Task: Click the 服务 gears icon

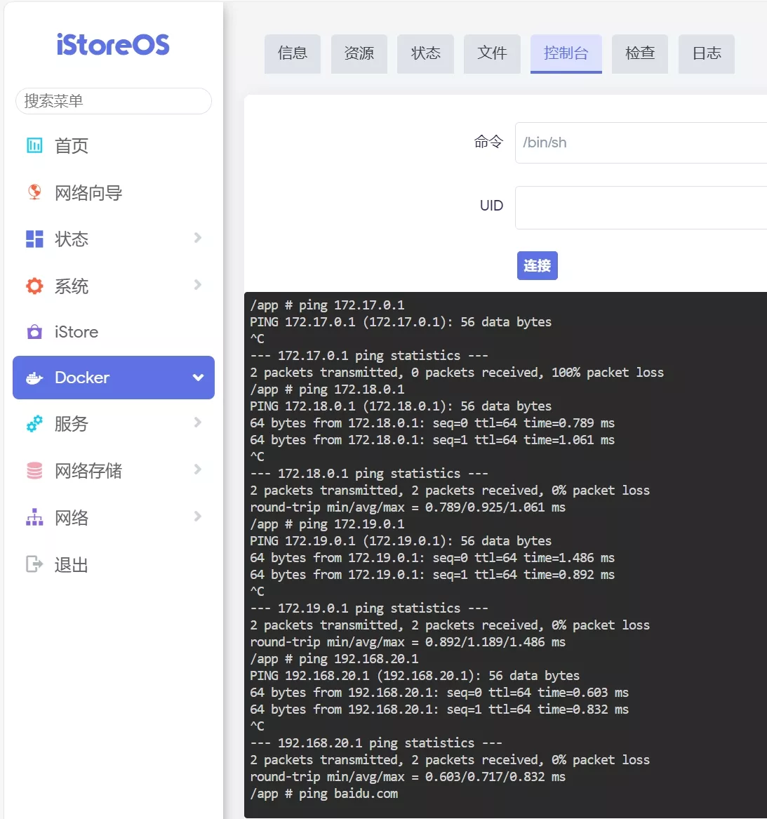Action: (34, 424)
